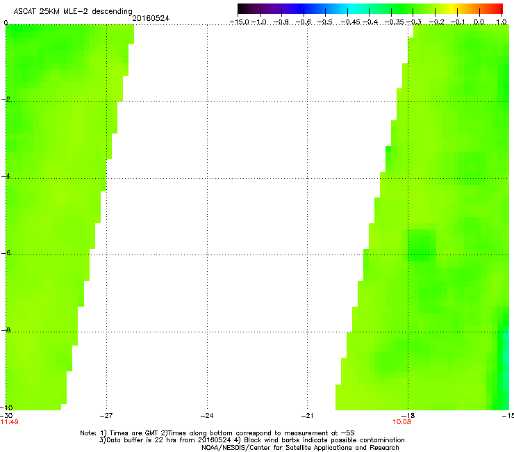The width and height of the screenshot is (514, 452).
Task: Click the -0.4 color scale label
Action: (370, 22)
